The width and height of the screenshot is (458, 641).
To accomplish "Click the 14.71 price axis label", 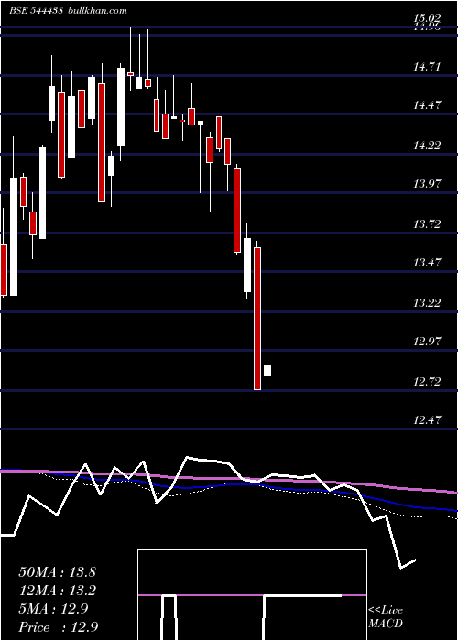I will point(428,66).
